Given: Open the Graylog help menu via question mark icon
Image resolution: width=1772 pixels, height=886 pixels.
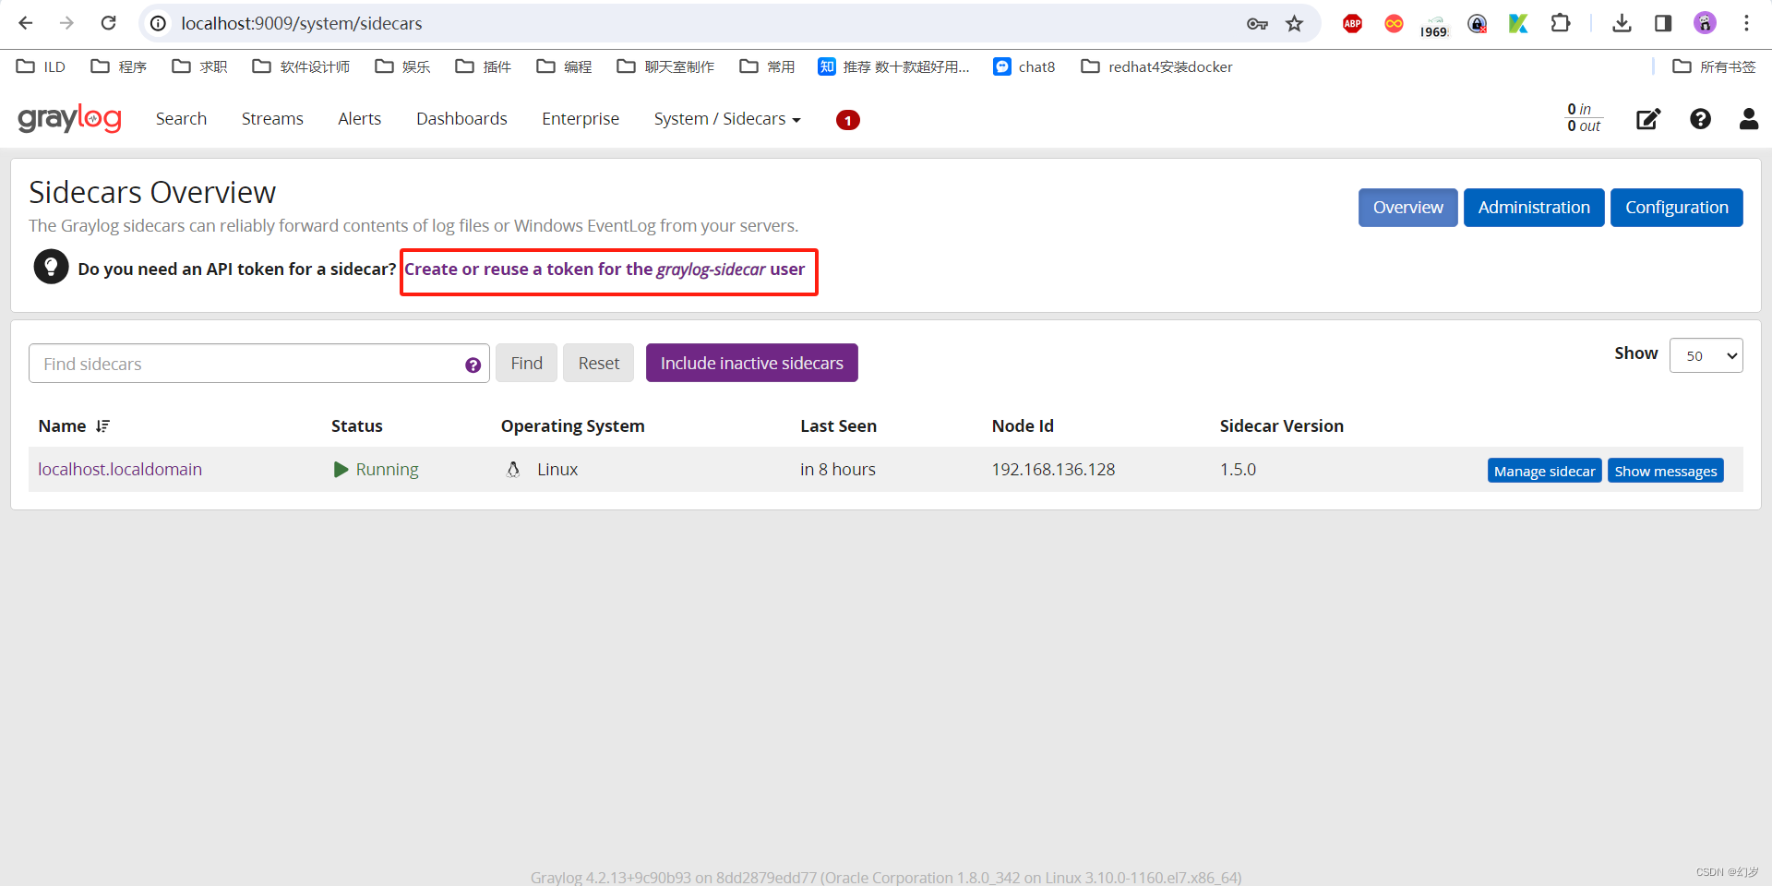Looking at the screenshot, I should pos(1700,119).
